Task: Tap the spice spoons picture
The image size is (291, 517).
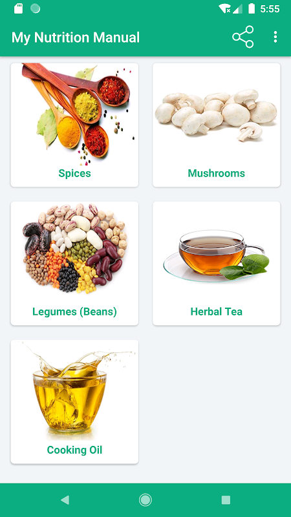Action: [x=78, y=114]
